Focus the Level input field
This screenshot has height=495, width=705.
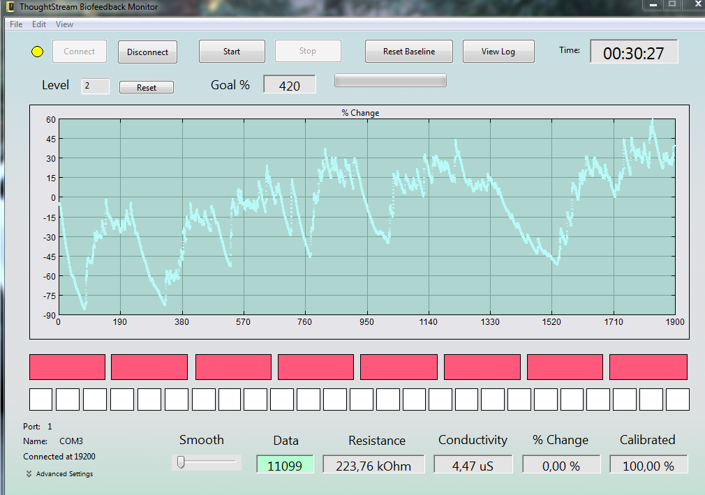tap(96, 86)
